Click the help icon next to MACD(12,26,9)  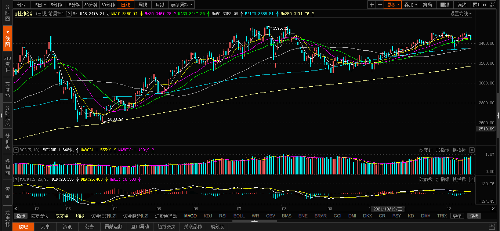click(16, 179)
